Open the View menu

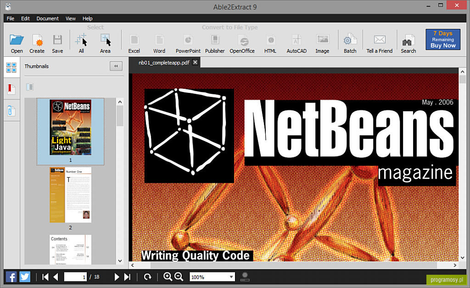[x=71, y=18]
